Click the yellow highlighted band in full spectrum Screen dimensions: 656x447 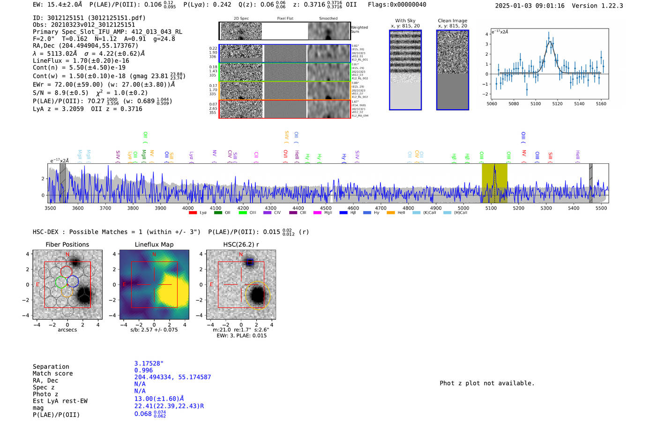pos(494,183)
